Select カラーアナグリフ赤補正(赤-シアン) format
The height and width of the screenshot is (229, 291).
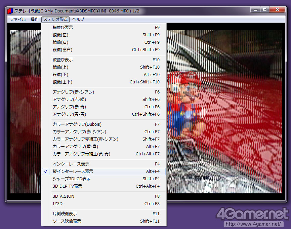(x=104, y=139)
